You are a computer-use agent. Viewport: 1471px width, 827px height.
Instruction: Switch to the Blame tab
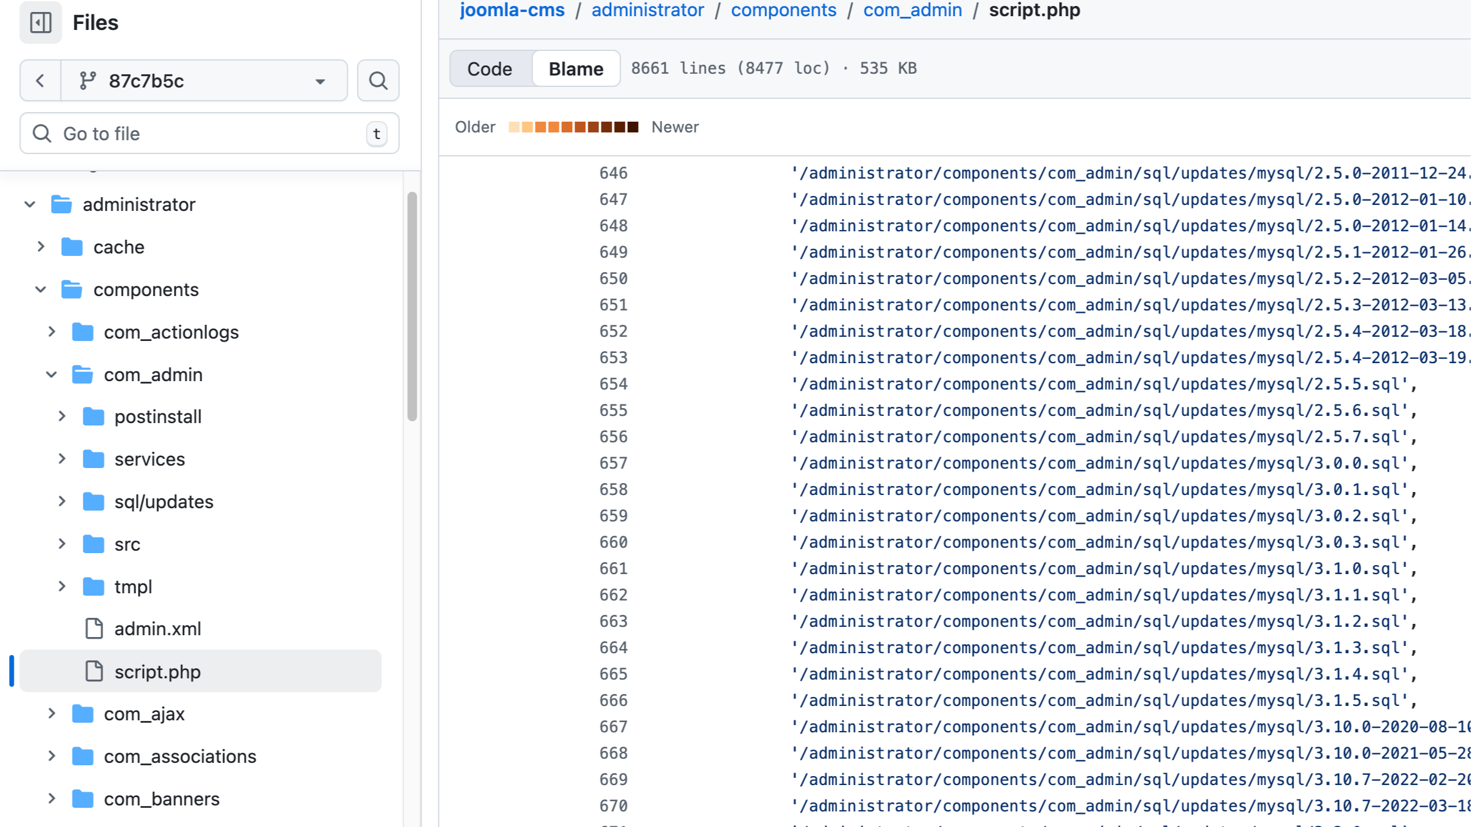pos(576,69)
